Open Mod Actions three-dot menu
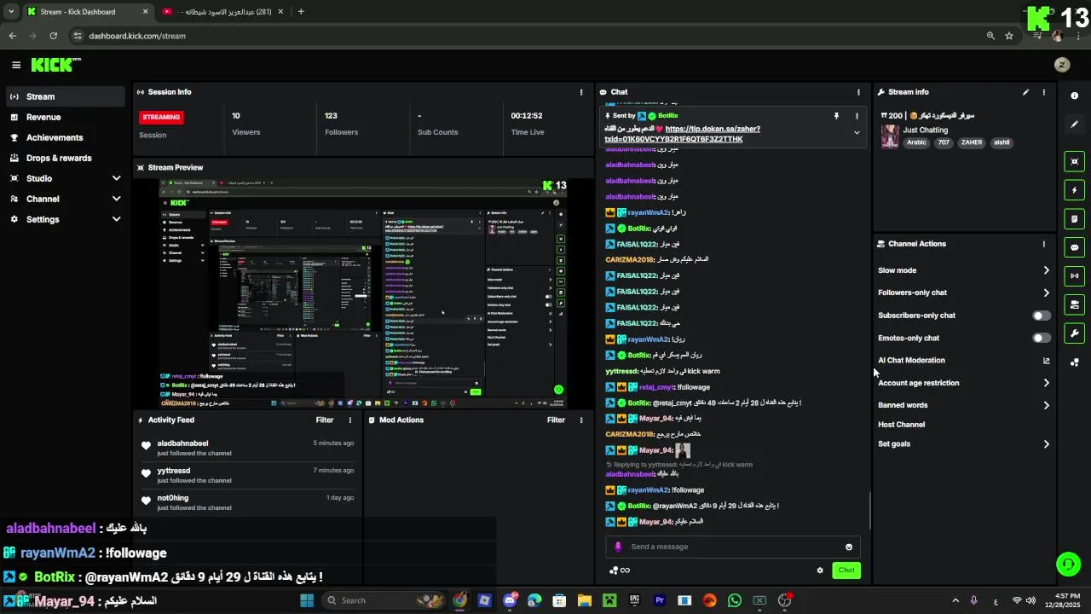 coord(581,420)
